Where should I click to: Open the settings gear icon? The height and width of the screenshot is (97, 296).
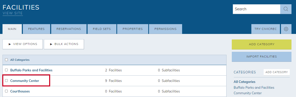(x=286, y=29)
